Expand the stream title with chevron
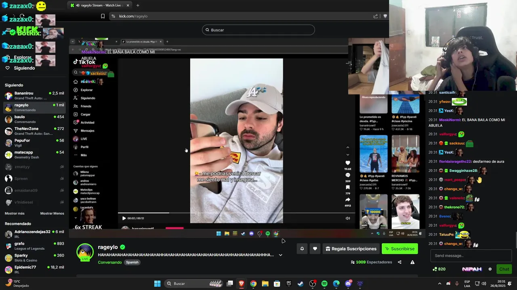This screenshot has width=517, height=290. [280, 255]
